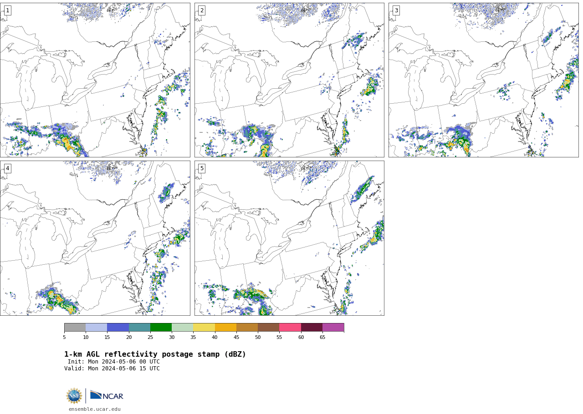Click the panel number label 2
The image size is (583, 414).
pos(202,10)
